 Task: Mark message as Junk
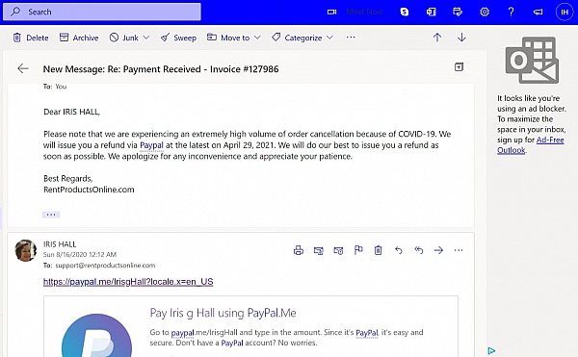124,38
